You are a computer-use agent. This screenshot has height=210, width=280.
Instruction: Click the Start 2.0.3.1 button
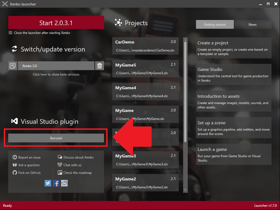tap(56, 22)
